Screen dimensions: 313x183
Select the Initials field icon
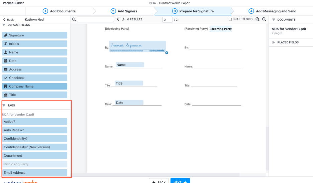coord(6,44)
